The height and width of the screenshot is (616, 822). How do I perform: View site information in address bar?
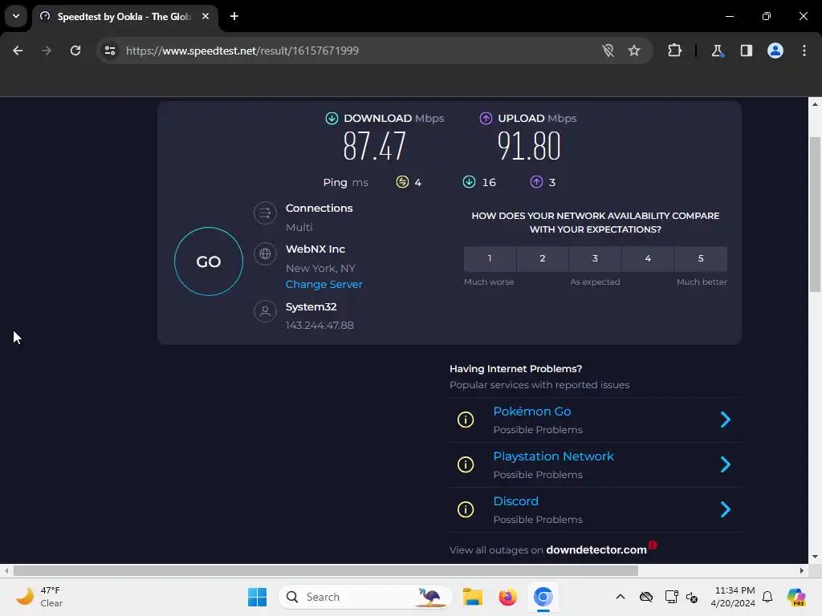point(110,51)
